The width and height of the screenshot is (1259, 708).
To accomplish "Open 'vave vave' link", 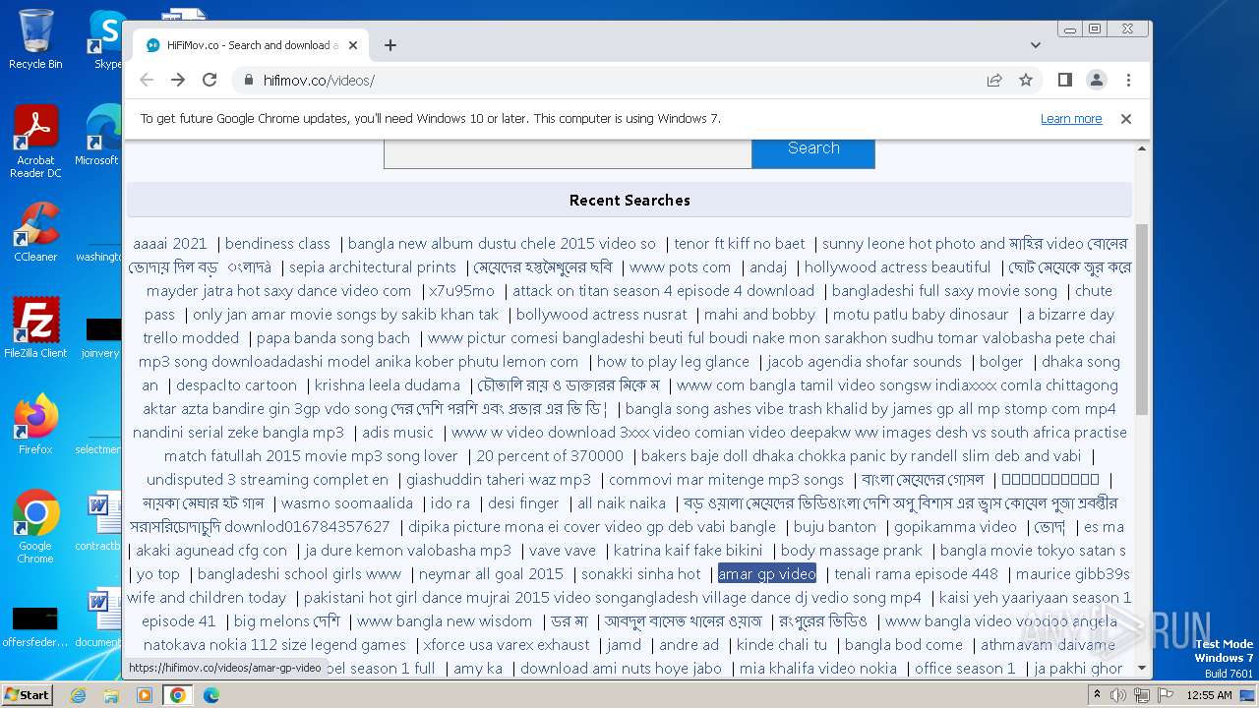I will pyautogui.click(x=563, y=551).
